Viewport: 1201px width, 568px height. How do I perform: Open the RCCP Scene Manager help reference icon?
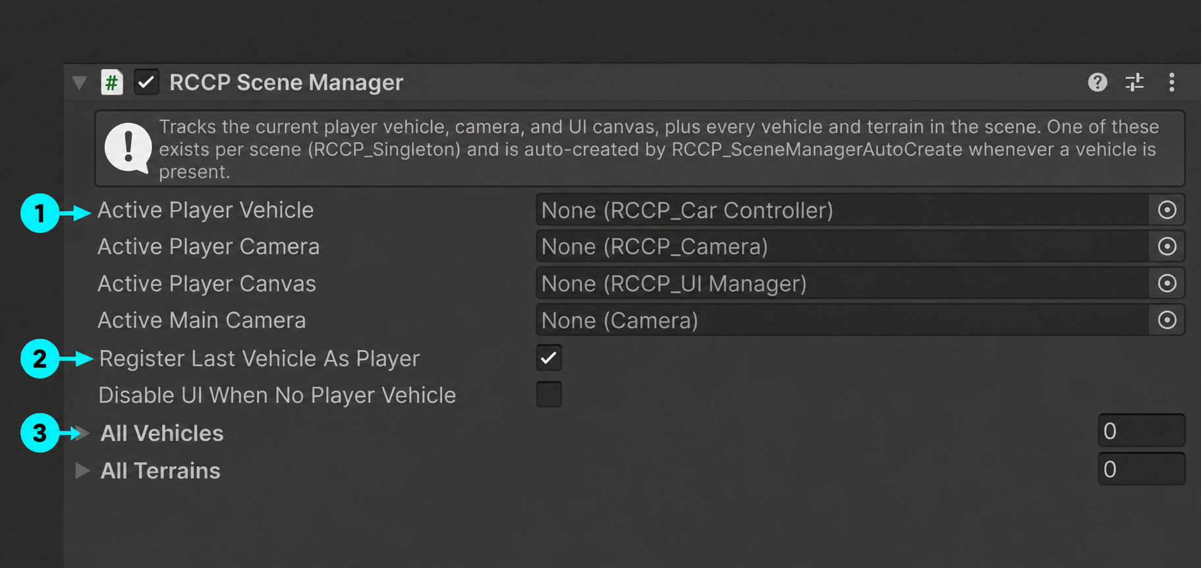1097,82
